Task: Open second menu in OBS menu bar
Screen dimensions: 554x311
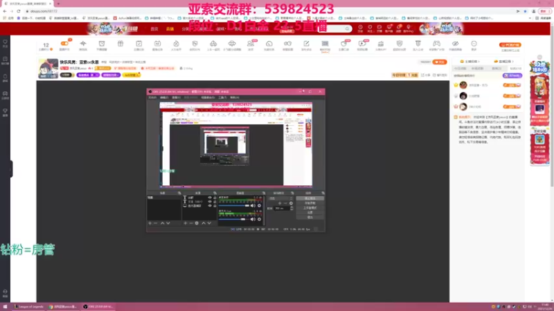Action: (164, 97)
